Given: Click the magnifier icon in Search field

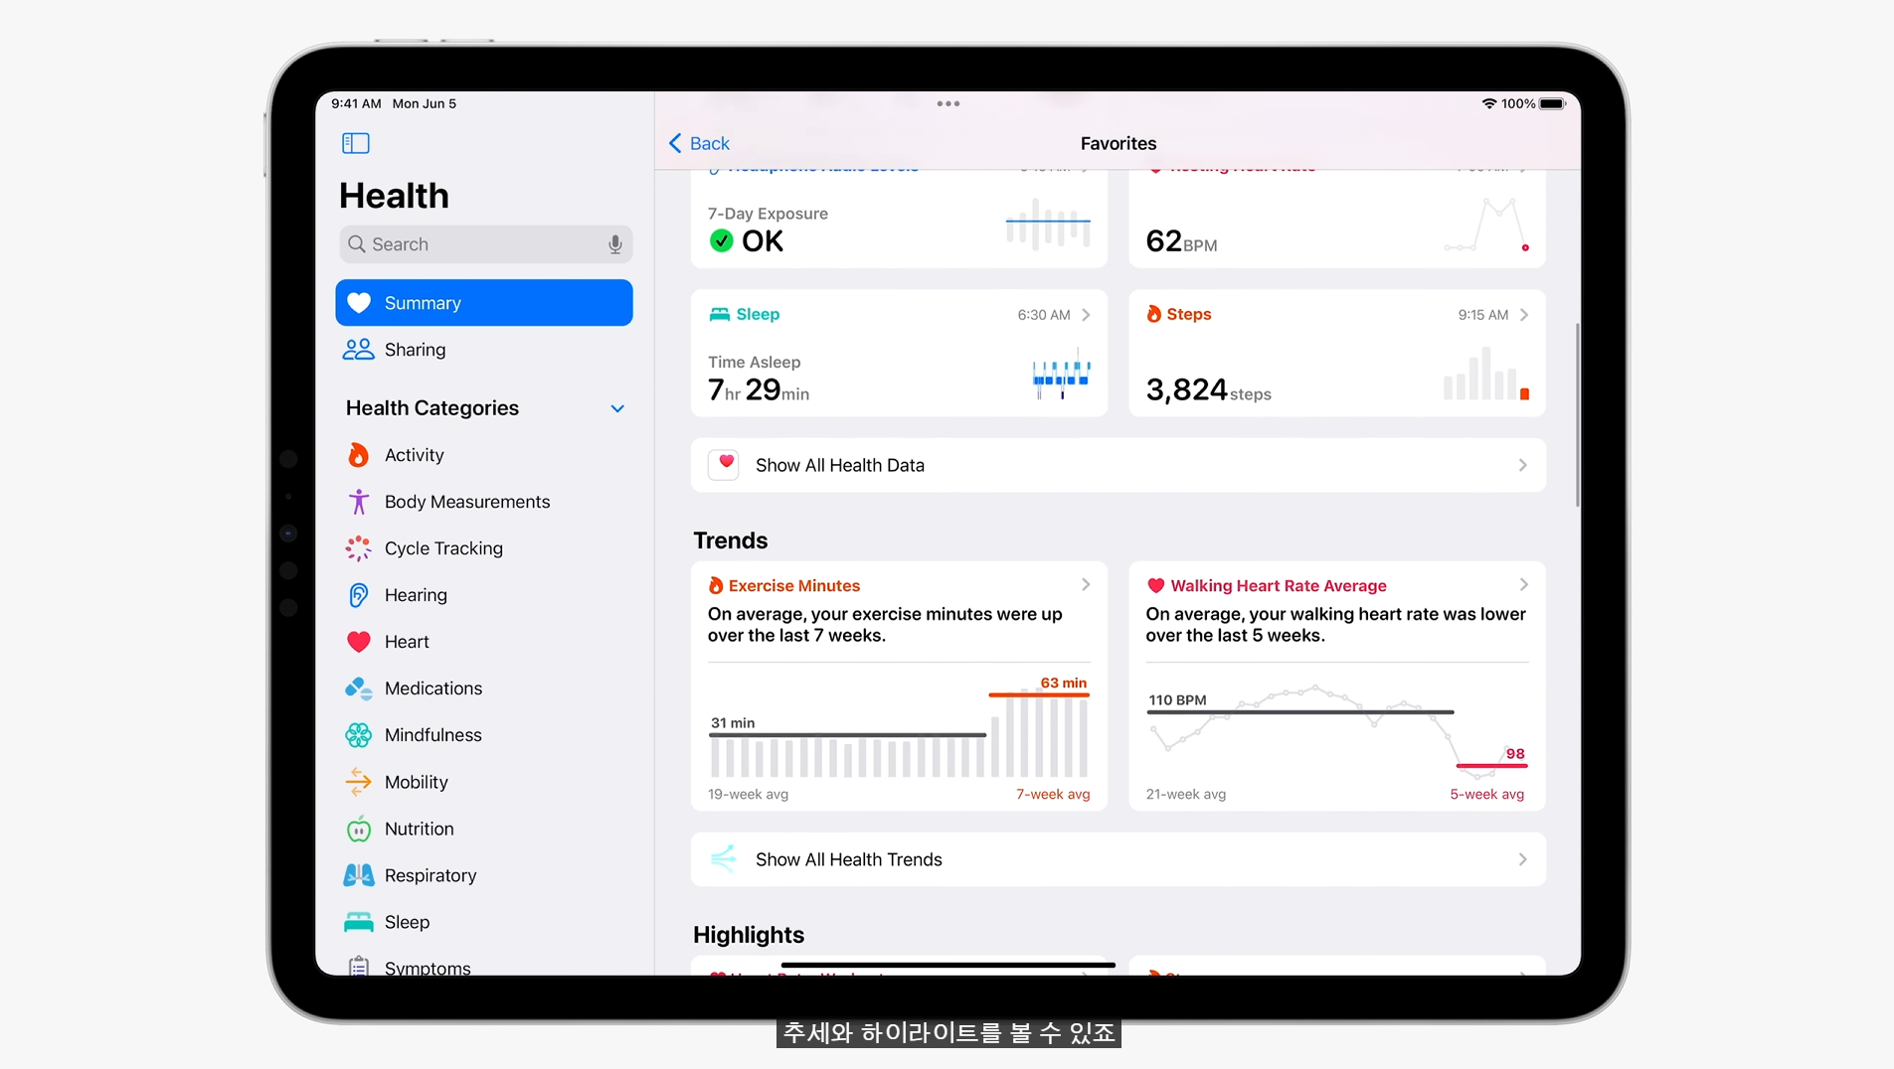Looking at the screenshot, I should point(357,244).
